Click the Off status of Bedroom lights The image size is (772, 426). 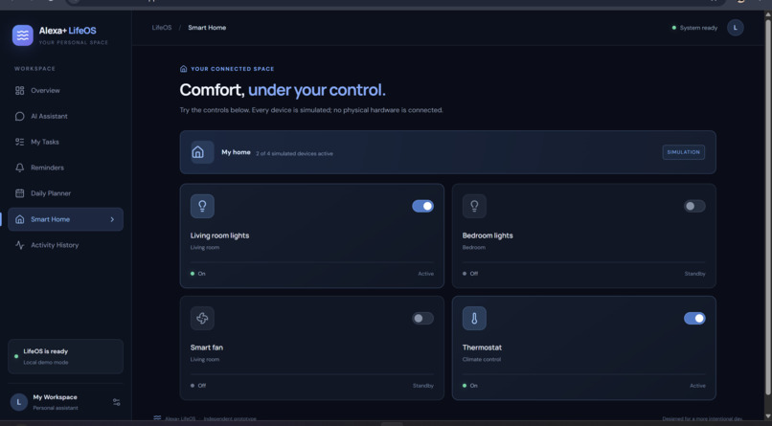[x=470, y=274]
